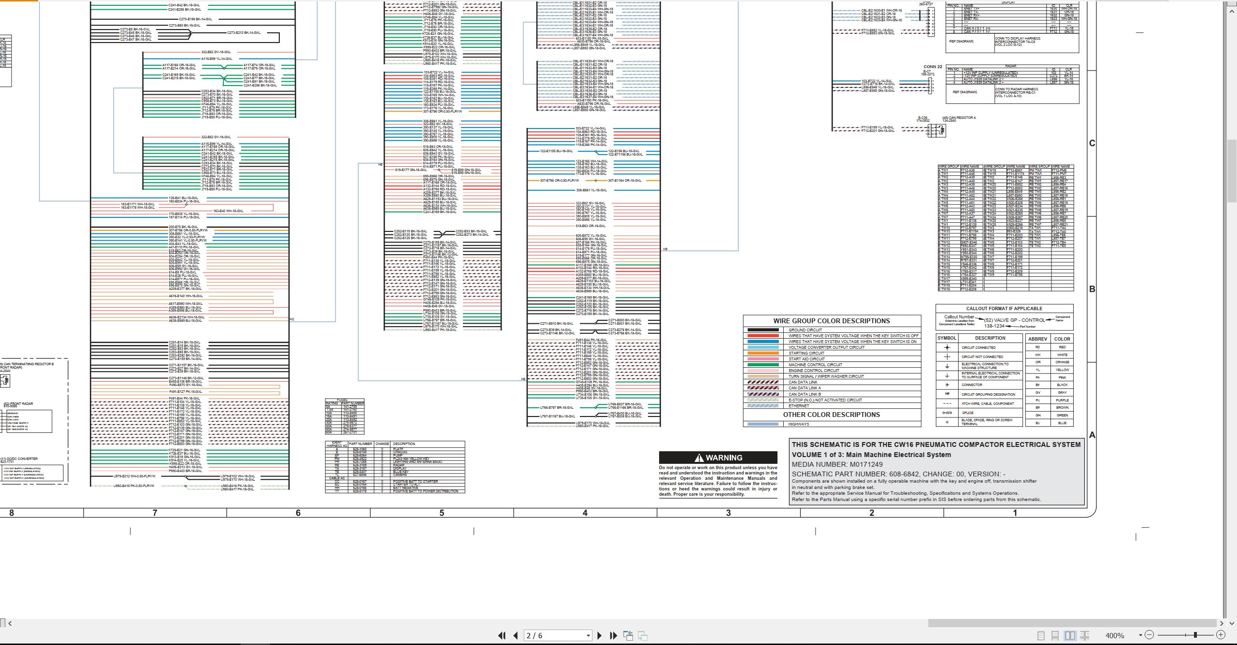Screen dimensions: 1237x645
Task: Jump to the last page
Action: click(614, 636)
